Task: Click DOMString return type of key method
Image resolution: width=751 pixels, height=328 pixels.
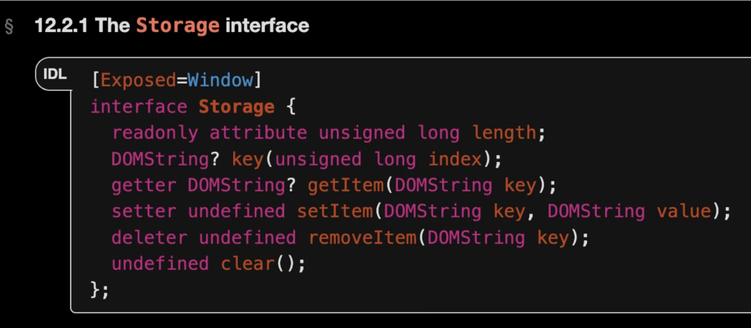Action: coord(160,159)
